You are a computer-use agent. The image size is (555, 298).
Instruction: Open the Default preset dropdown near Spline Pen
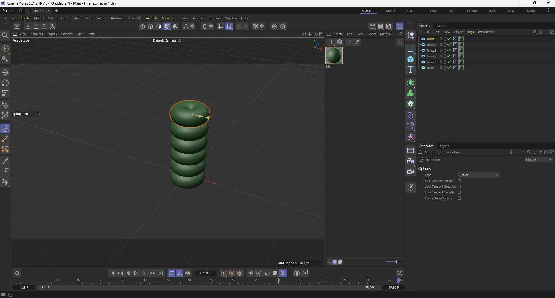click(538, 160)
